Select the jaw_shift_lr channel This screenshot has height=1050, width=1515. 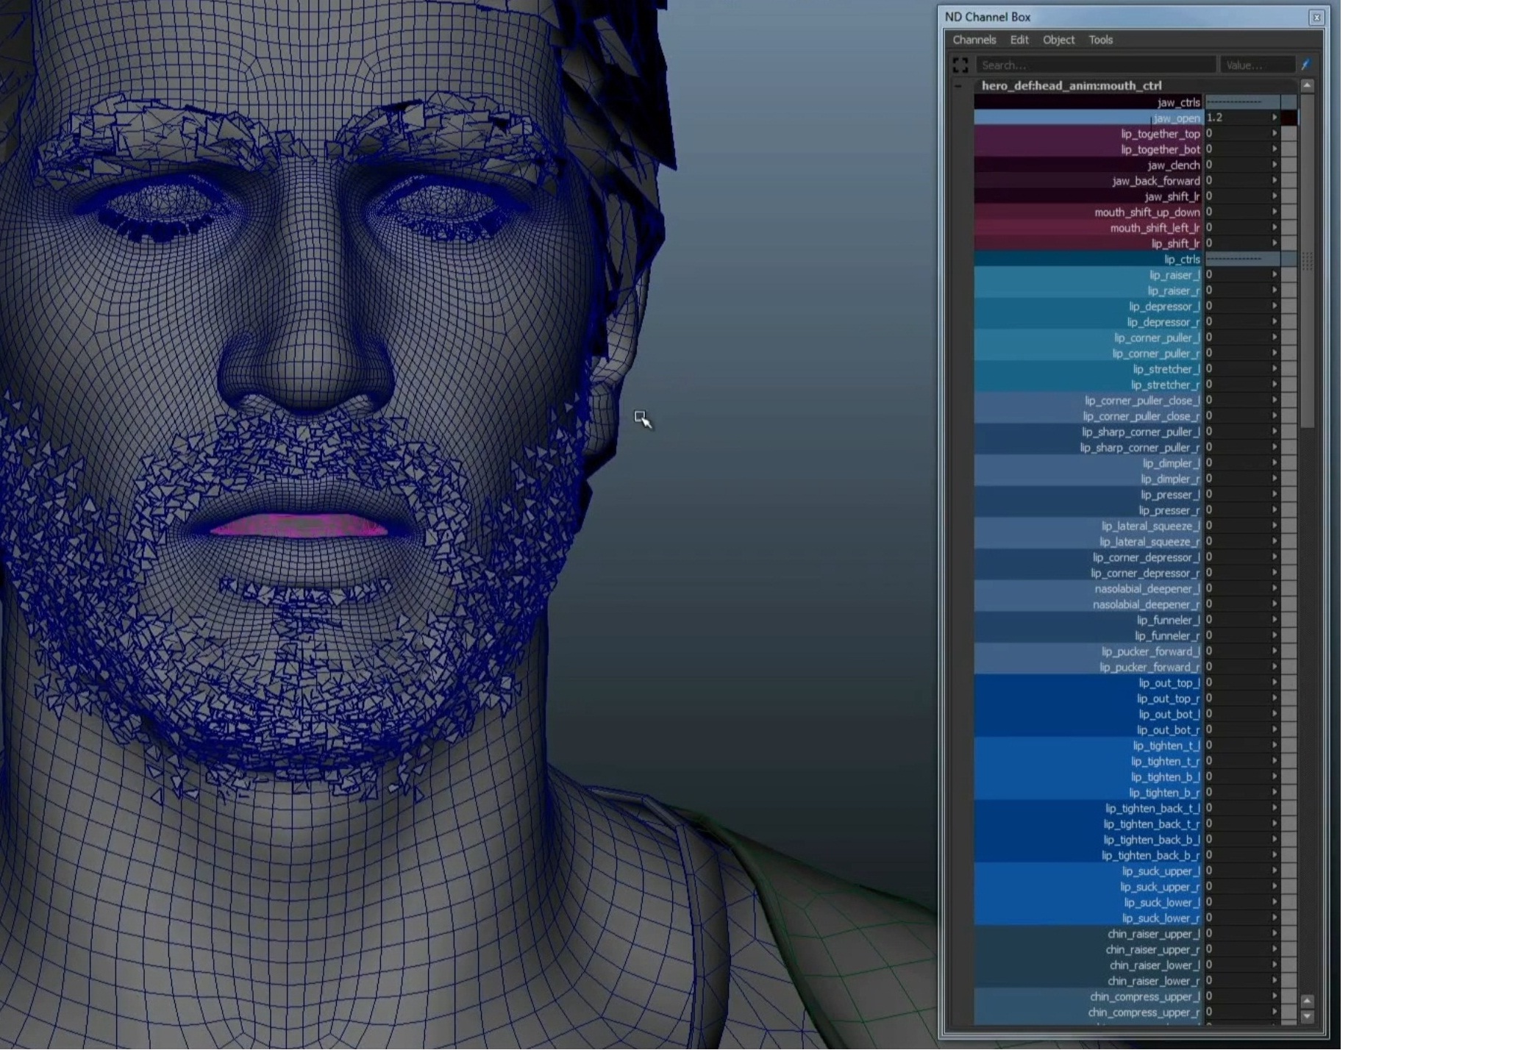pyautogui.click(x=1088, y=196)
